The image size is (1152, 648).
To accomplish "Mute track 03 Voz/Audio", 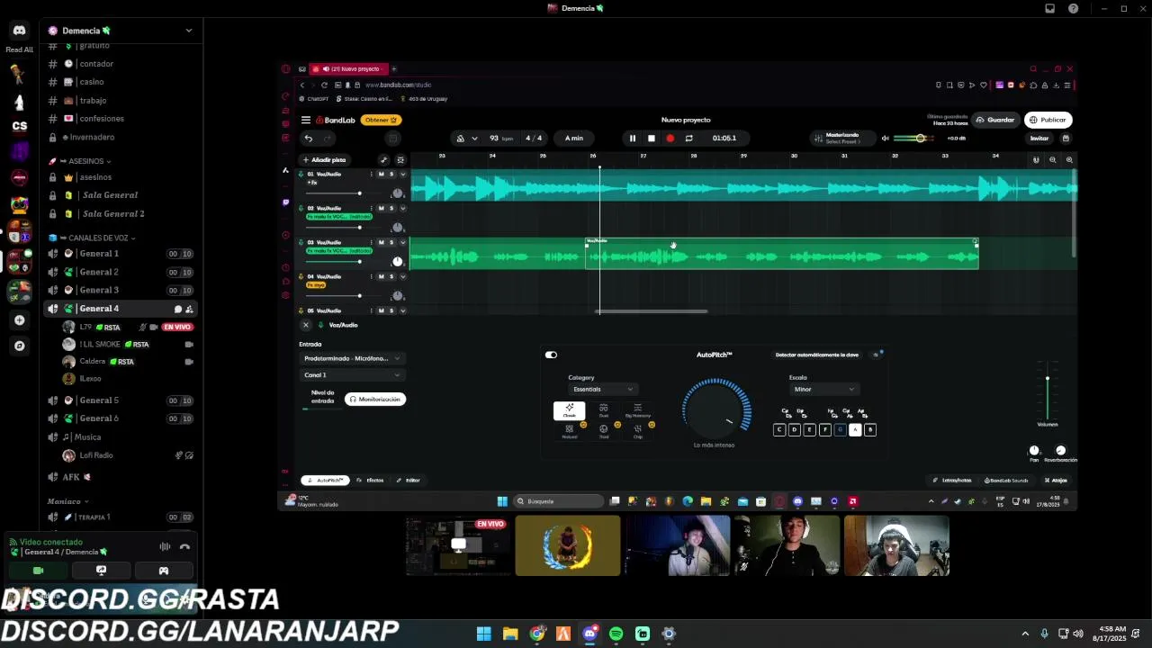I will pos(381,243).
